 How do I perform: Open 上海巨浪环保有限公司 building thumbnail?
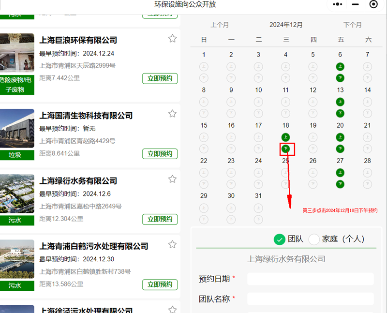coord(17,53)
